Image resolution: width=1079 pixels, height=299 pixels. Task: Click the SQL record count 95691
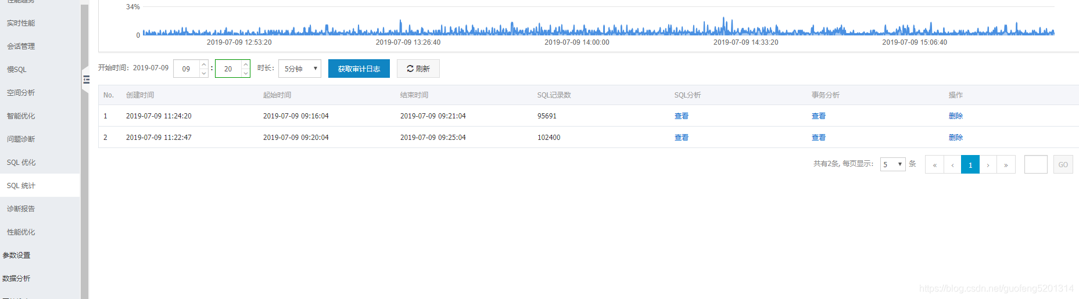(x=547, y=116)
